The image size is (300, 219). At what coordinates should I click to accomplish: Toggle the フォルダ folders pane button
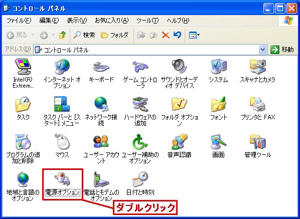pyautogui.click(x=114, y=35)
